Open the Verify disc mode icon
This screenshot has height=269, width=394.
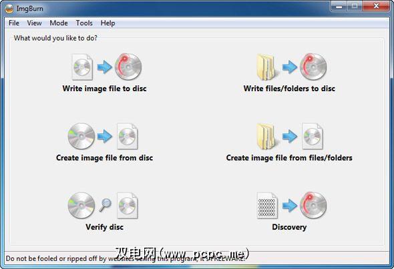103,206
